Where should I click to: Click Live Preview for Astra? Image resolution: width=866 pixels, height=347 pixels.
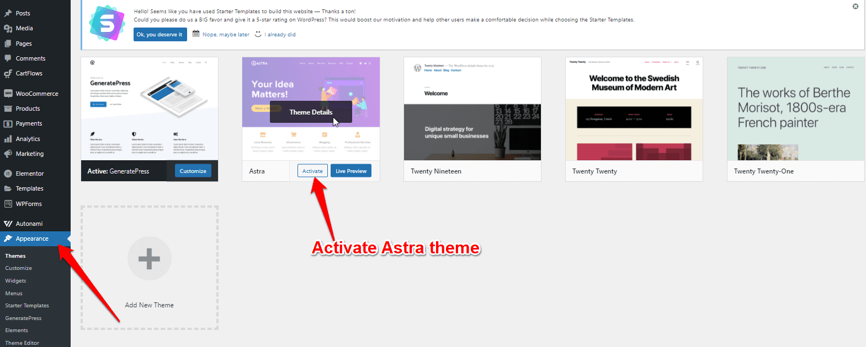pos(351,171)
